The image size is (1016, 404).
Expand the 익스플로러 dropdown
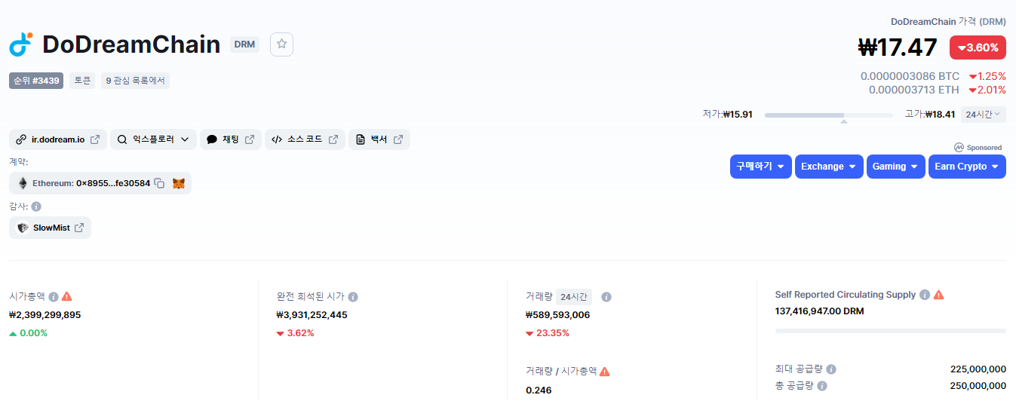[153, 139]
